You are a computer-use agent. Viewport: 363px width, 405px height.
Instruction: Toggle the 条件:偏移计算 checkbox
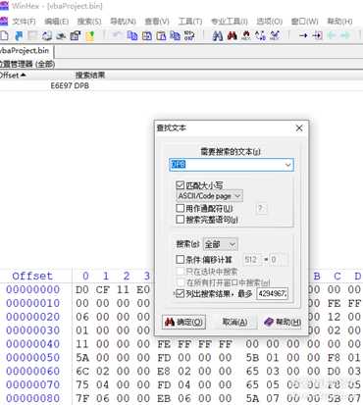pyautogui.click(x=180, y=260)
